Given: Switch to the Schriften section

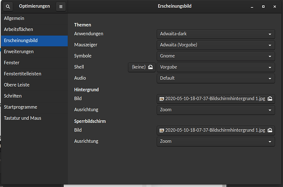Looking at the screenshot, I should [x=13, y=96].
